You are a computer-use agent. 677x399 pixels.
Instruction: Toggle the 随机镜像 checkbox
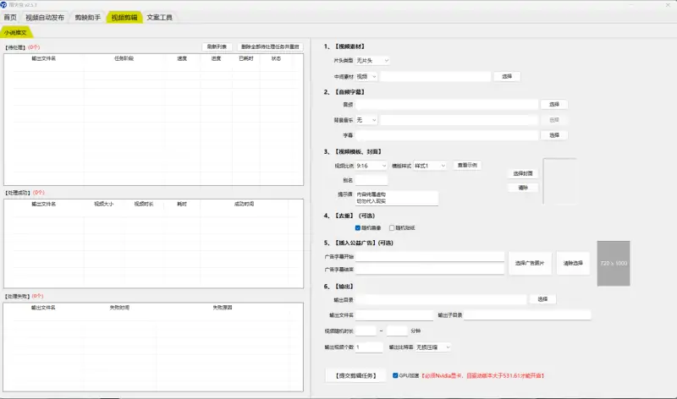click(358, 227)
